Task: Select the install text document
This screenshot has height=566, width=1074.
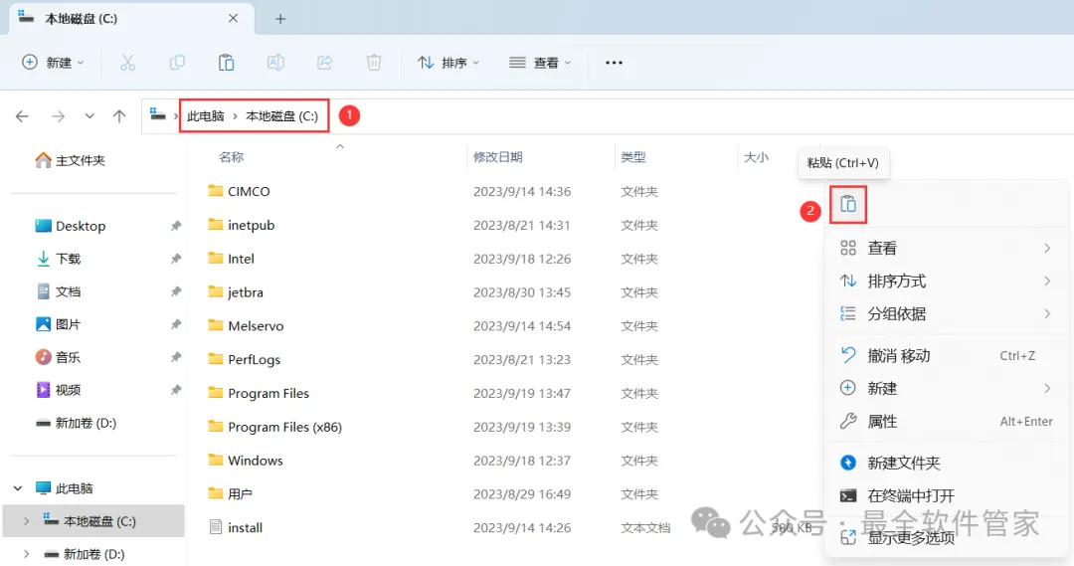Action: [x=236, y=527]
